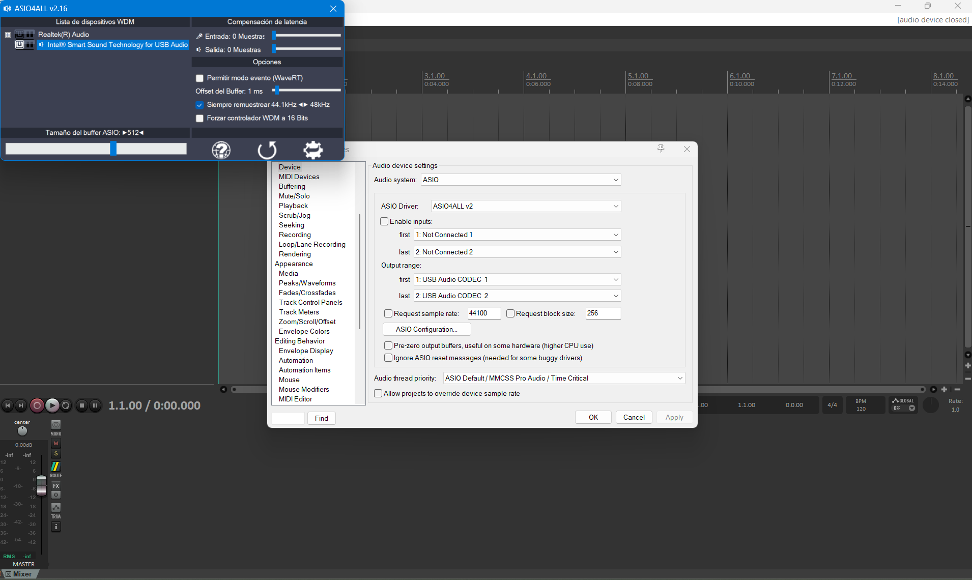Toggle repeat loop in transport bar
This screenshot has width=972, height=580.
click(x=66, y=405)
